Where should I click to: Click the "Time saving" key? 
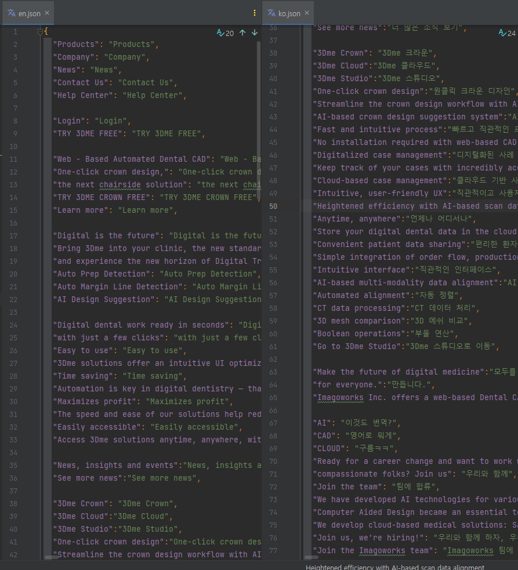[x=83, y=376]
